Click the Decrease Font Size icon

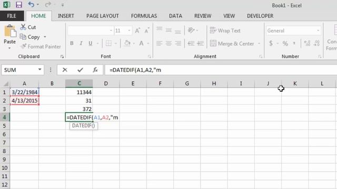coord(147,30)
